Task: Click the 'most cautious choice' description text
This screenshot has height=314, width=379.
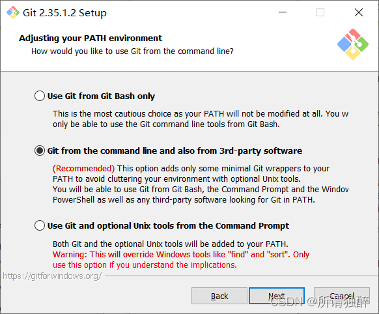Action: click(201, 119)
